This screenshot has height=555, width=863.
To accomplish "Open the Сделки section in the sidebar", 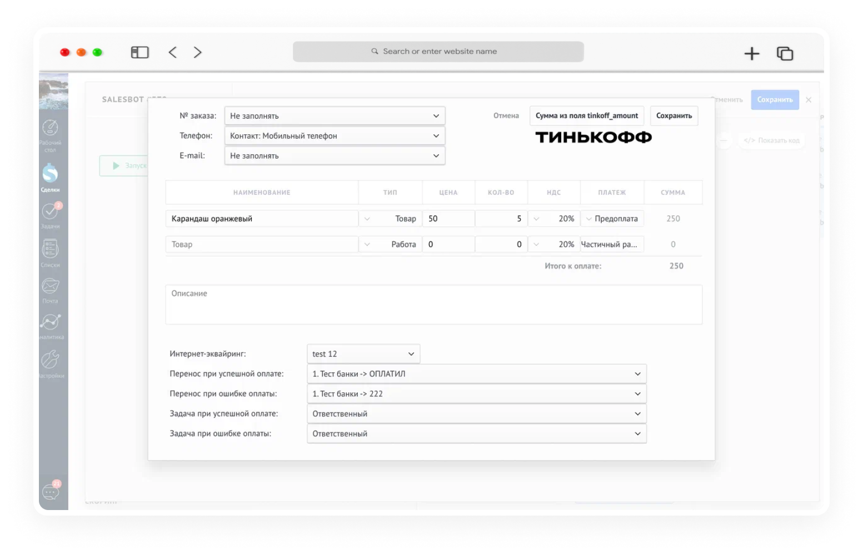I will [x=50, y=178].
